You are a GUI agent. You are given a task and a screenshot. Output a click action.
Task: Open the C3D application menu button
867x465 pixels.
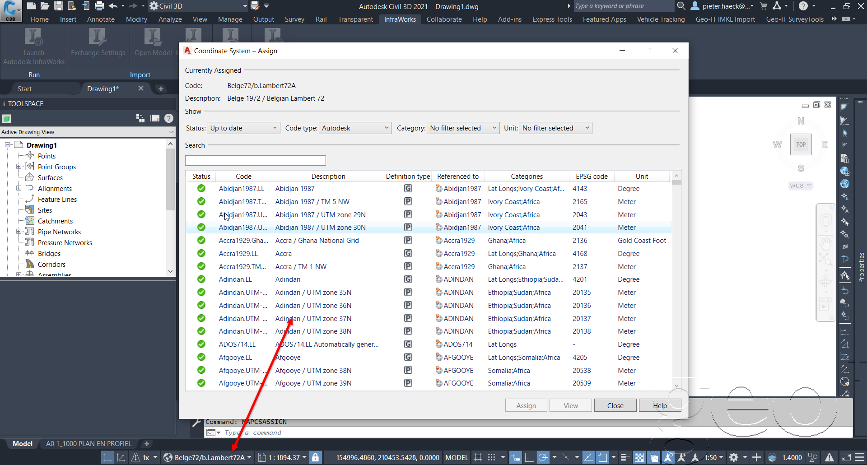click(x=10, y=11)
